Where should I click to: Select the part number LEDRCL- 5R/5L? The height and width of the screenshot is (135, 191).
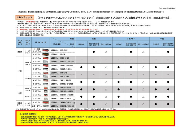[58, 54]
